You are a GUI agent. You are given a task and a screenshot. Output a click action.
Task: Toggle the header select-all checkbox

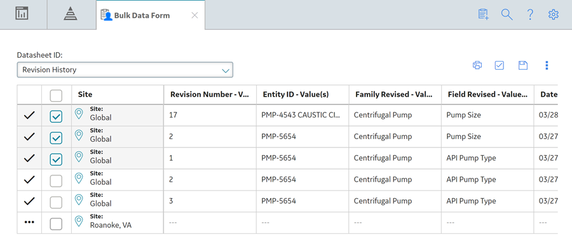[x=56, y=95]
